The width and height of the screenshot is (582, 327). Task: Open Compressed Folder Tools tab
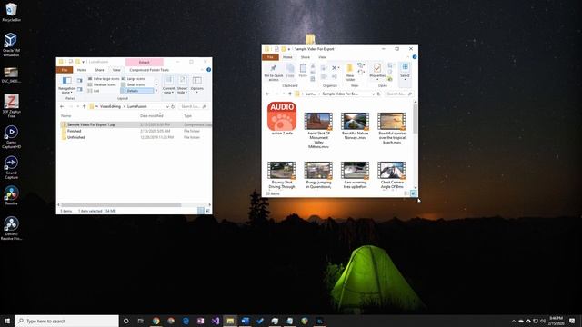149,70
